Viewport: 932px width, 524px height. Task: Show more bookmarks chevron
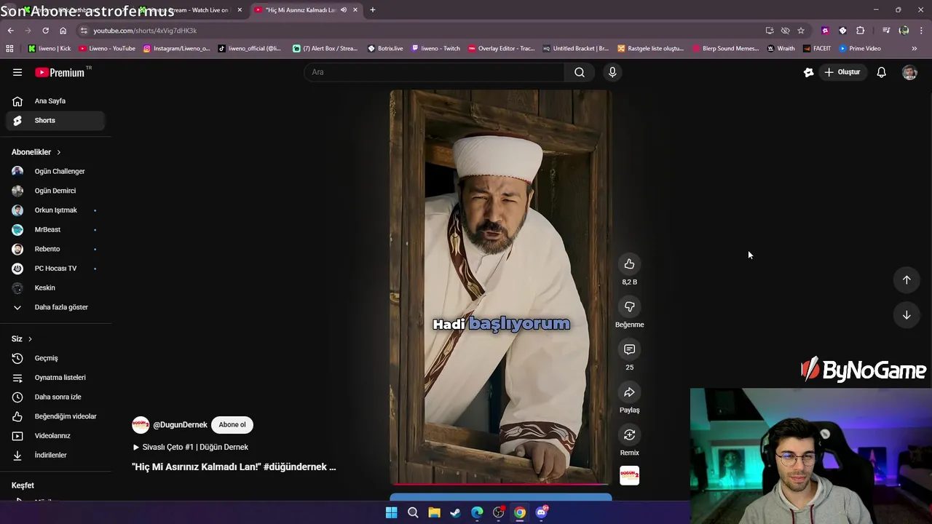coord(914,49)
